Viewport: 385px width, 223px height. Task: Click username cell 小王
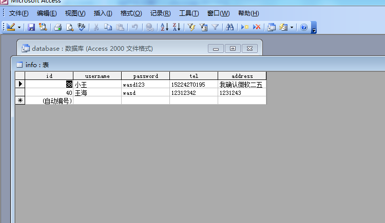pyautogui.click(x=97, y=84)
